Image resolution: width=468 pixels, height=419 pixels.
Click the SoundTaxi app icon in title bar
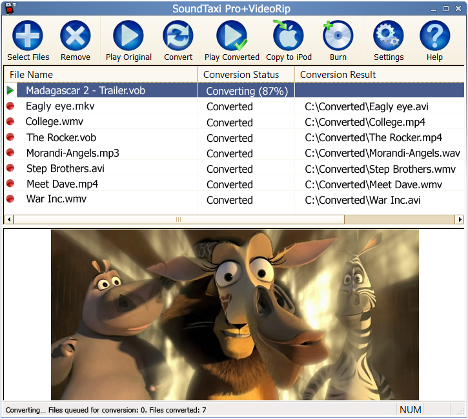10,8
